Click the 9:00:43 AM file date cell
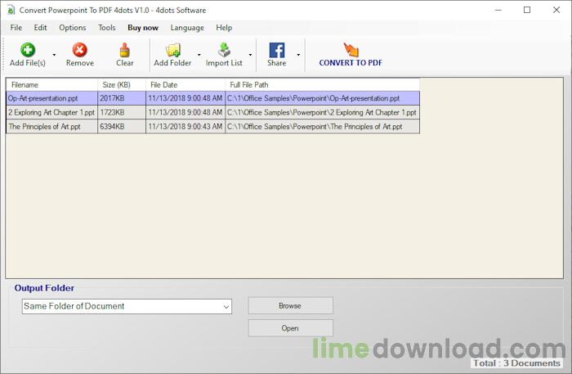 pos(185,126)
